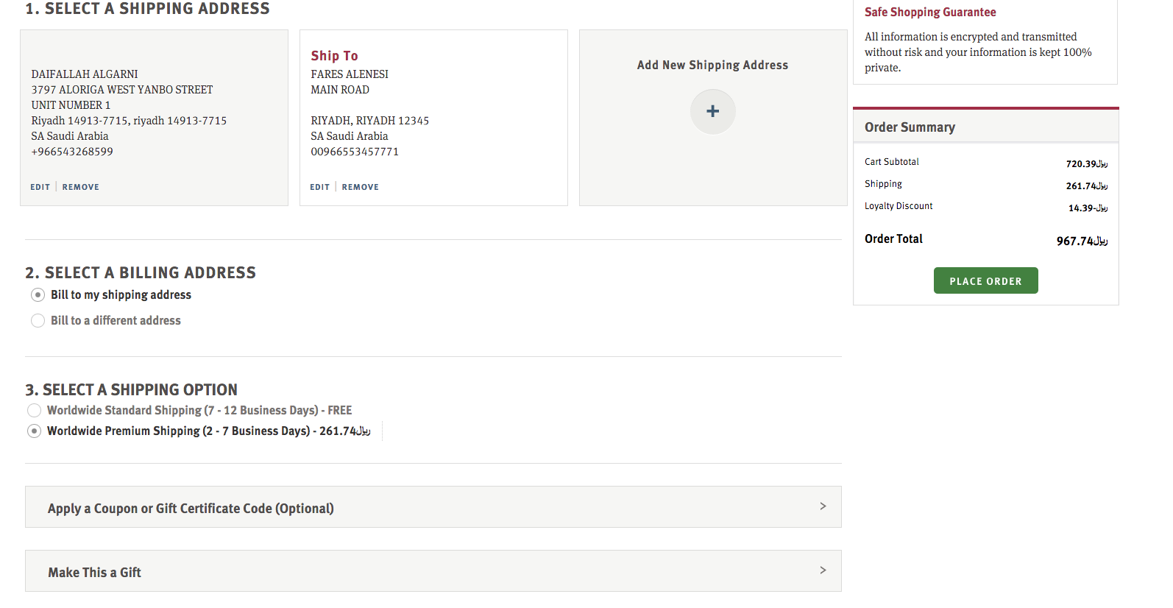Click the Order Summary heading
This screenshot has width=1173, height=608.
(910, 127)
